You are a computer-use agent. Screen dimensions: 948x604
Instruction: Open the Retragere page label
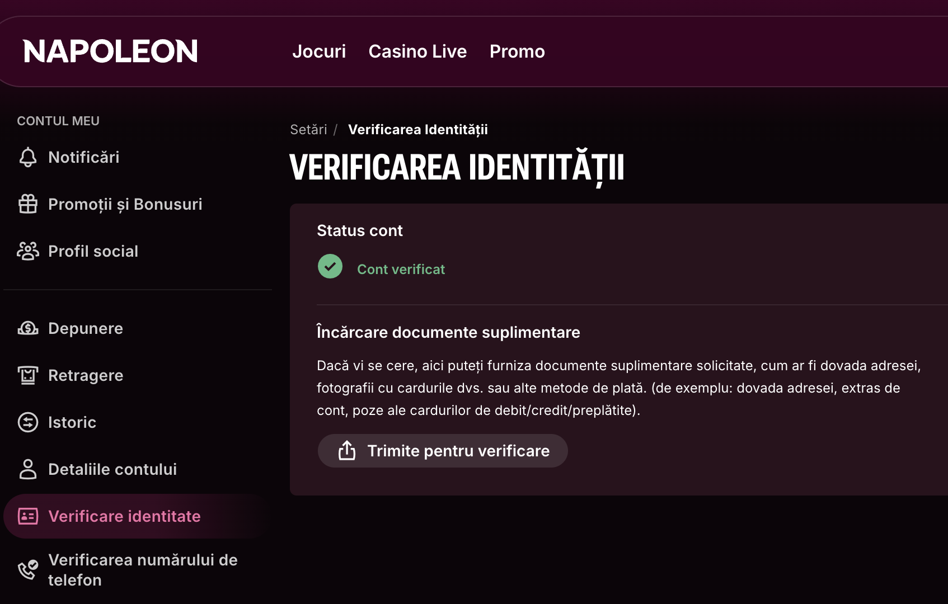(86, 375)
